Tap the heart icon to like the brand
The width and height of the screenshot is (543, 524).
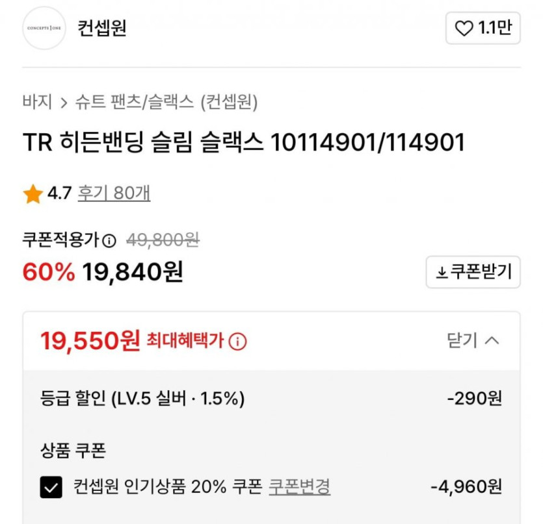tap(464, 29)
